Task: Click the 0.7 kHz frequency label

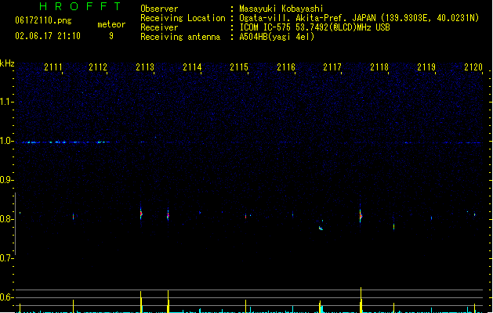Action: 6,258
